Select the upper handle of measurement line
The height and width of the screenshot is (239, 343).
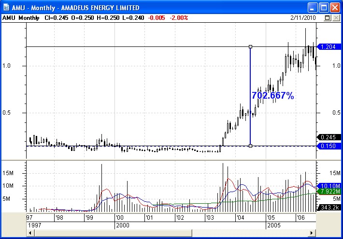(250, 46)
